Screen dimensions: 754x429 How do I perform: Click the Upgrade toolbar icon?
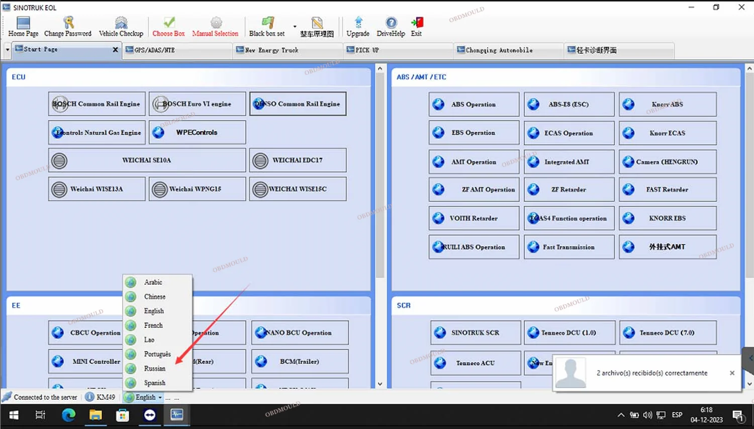point(358,23)
